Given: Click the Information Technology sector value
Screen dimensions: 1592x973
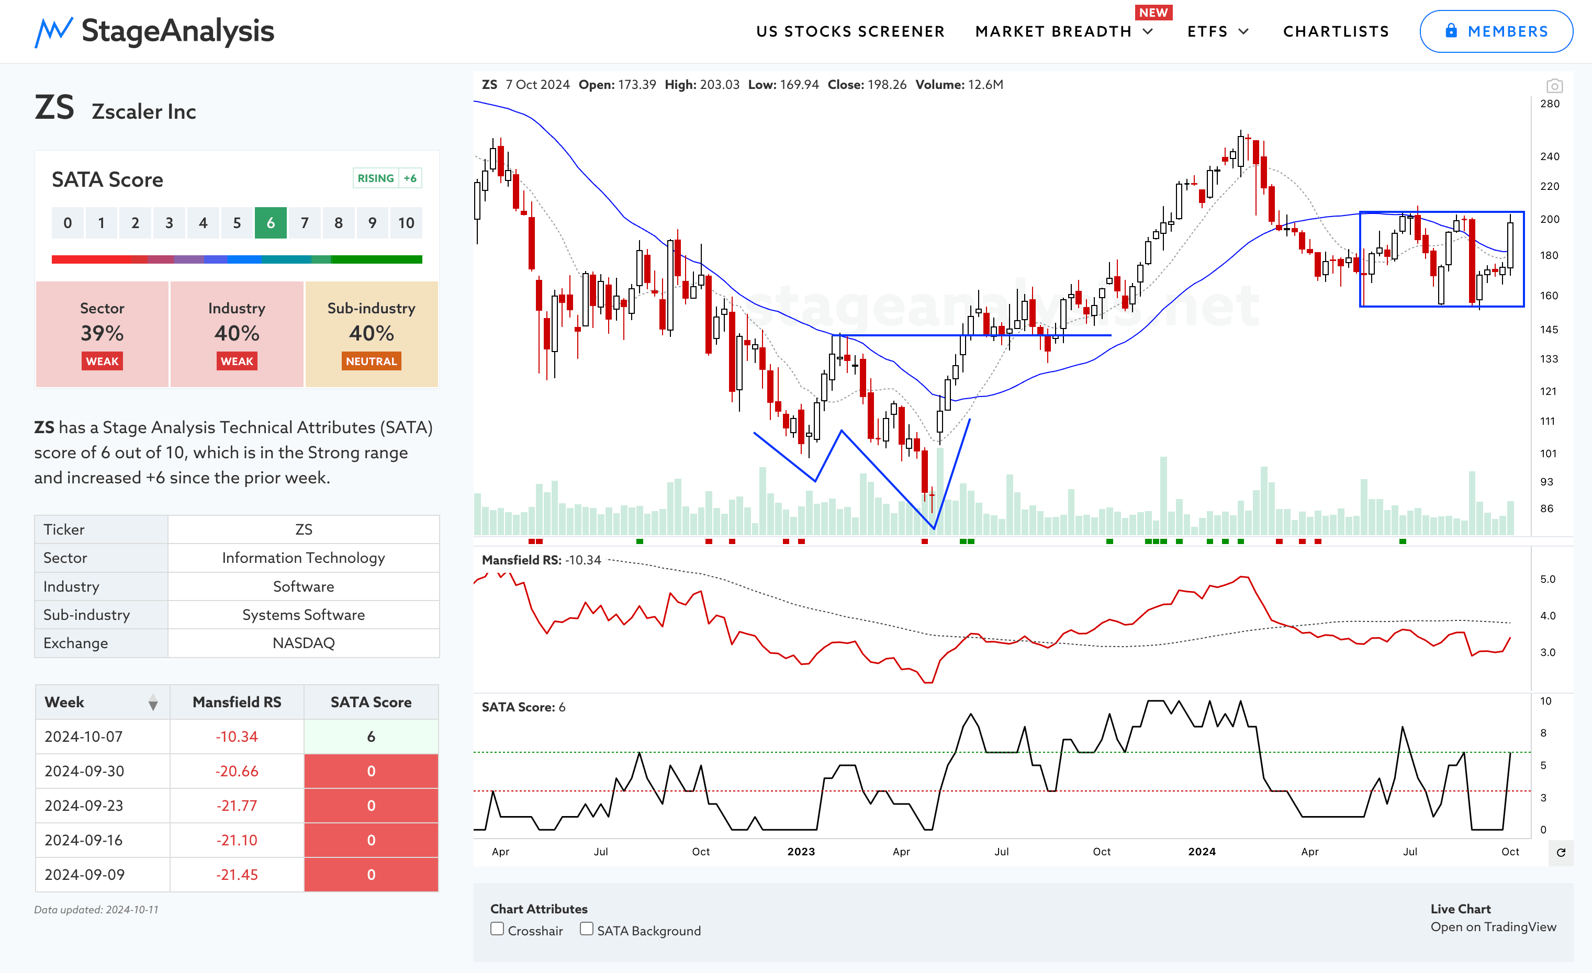Looking at the screenshot, I should [x=303, y=558].
